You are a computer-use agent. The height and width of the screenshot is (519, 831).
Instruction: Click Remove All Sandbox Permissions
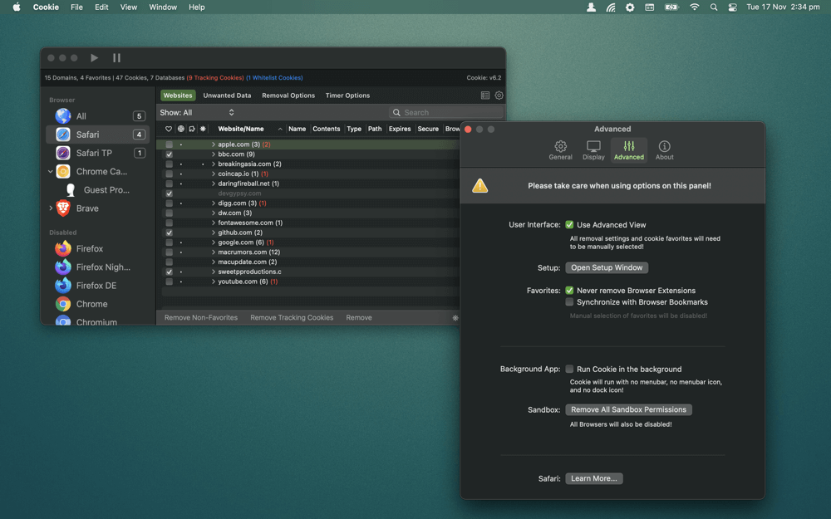coord(628,409)
